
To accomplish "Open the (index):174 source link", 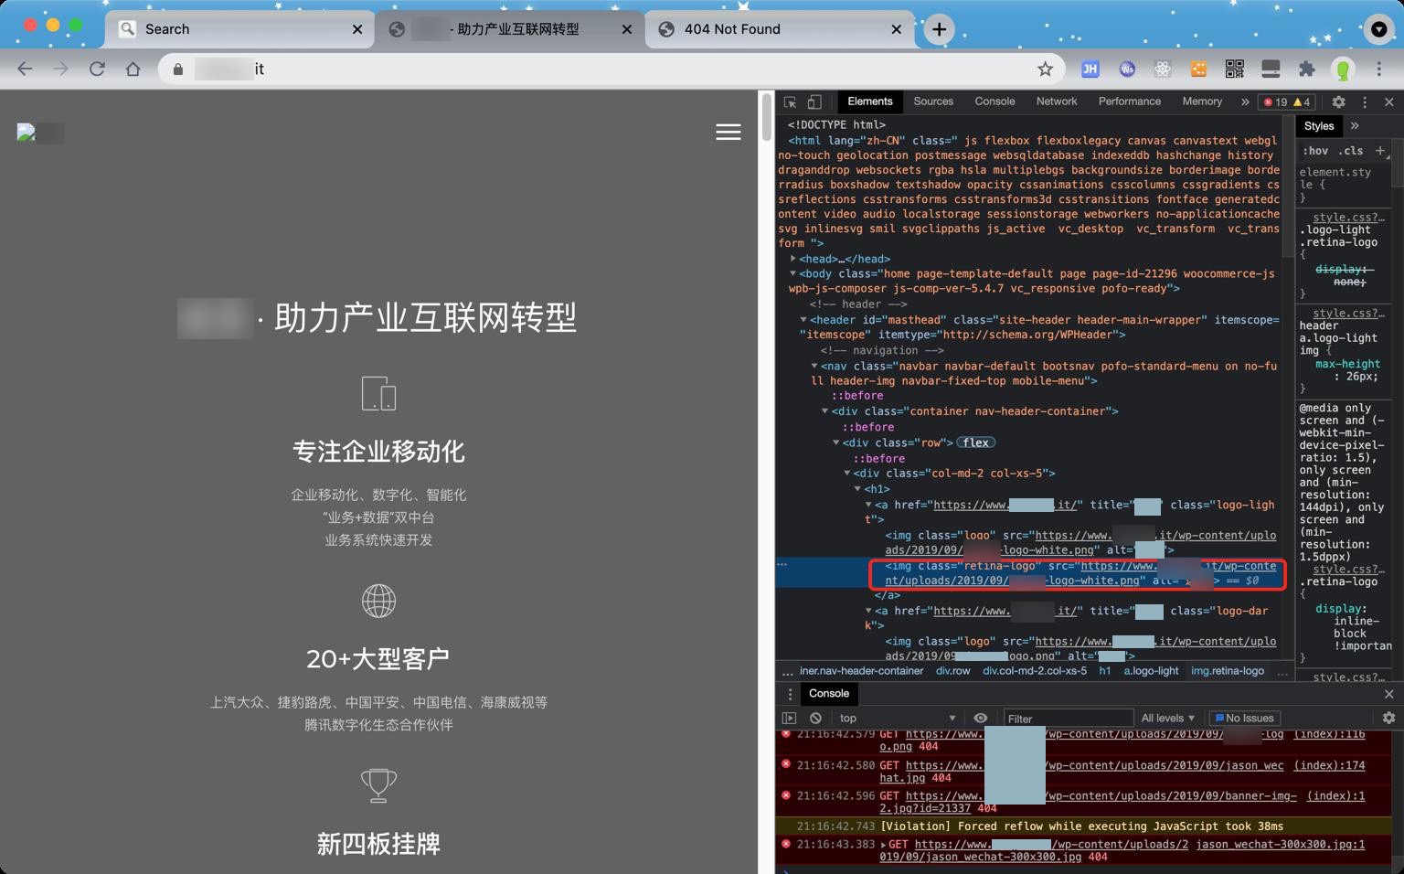I will pyautogui.click(x=1329, y=765).
